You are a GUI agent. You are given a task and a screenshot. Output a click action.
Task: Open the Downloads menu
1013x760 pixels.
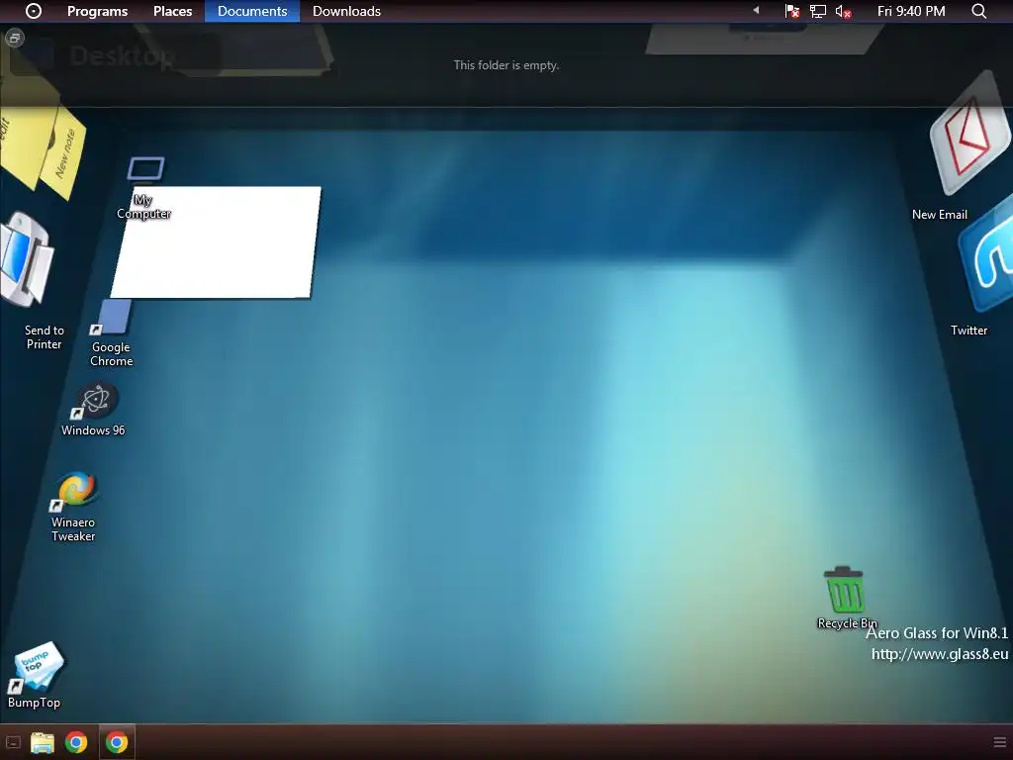pyautogui.click(x=346, y=11)
